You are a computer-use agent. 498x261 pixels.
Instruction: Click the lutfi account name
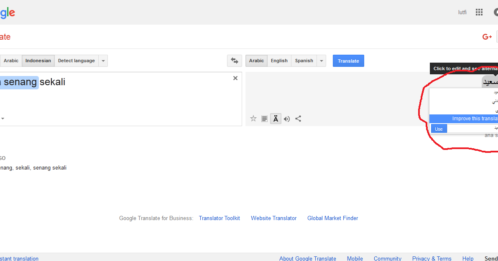point(462,13)
